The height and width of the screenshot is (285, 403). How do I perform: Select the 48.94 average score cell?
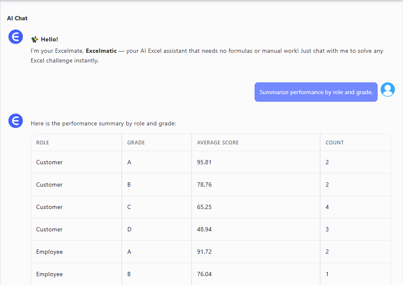click(204, 229)
